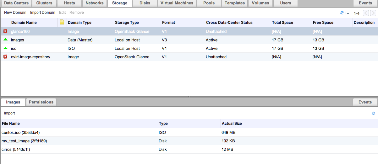The height and width of the screenshot is (164, 378).
Task: Refresh the Images subtab list
Action: point(373,114)
